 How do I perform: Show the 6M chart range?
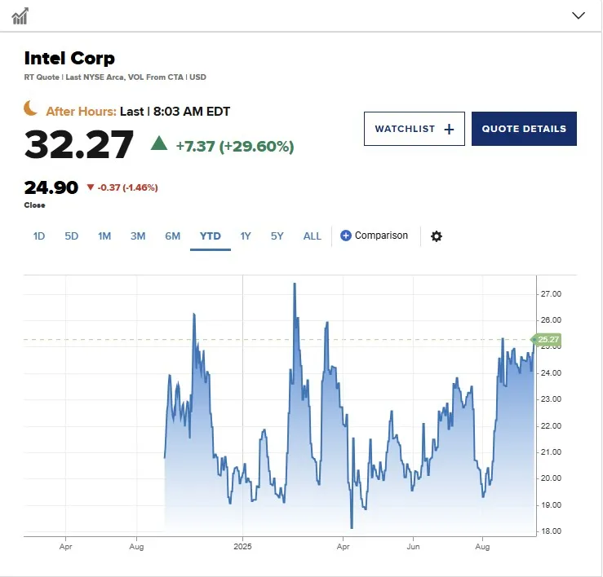(x=173, y=236)
